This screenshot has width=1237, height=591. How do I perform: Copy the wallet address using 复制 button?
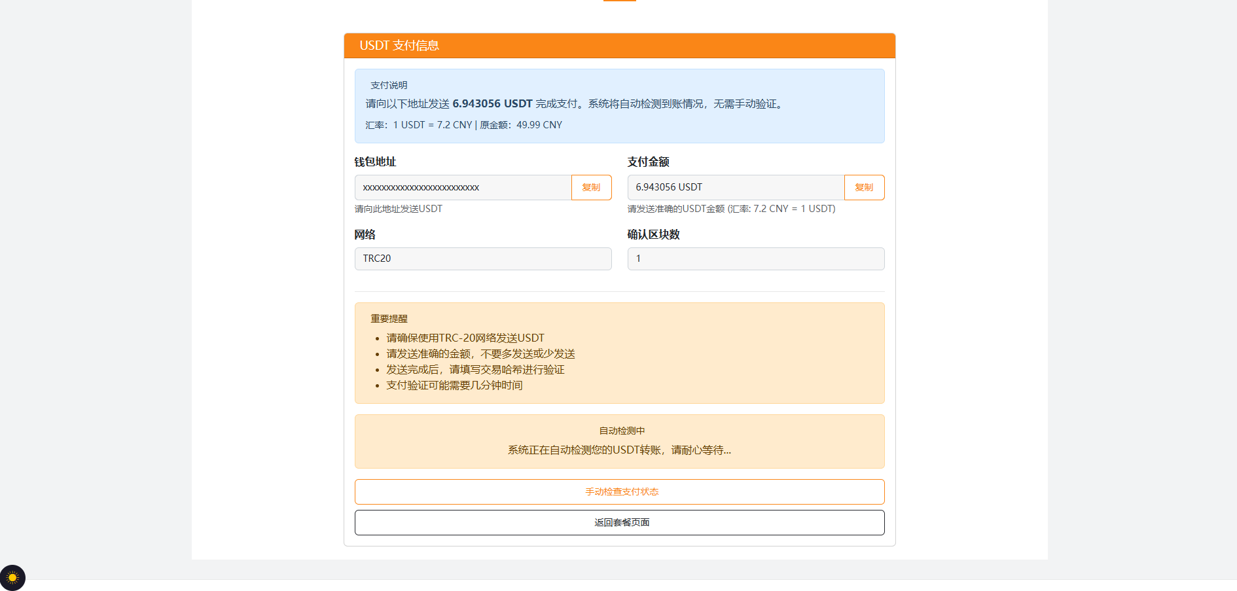pos(591,187)
